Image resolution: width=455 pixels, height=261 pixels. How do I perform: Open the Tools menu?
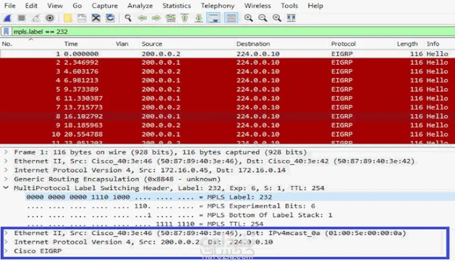289,6
